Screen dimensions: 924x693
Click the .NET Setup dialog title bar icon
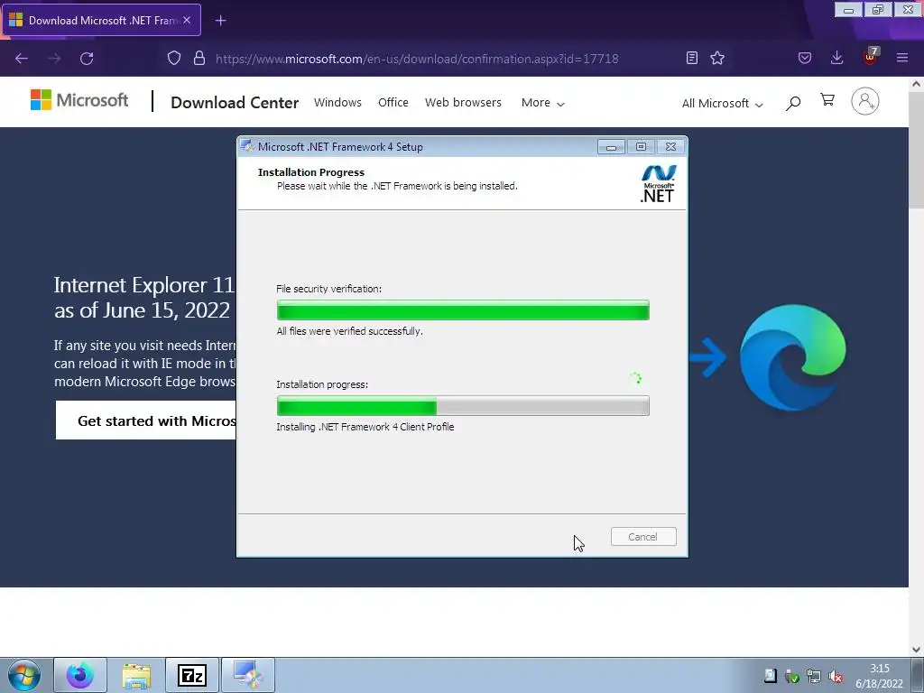pos(247,147)
